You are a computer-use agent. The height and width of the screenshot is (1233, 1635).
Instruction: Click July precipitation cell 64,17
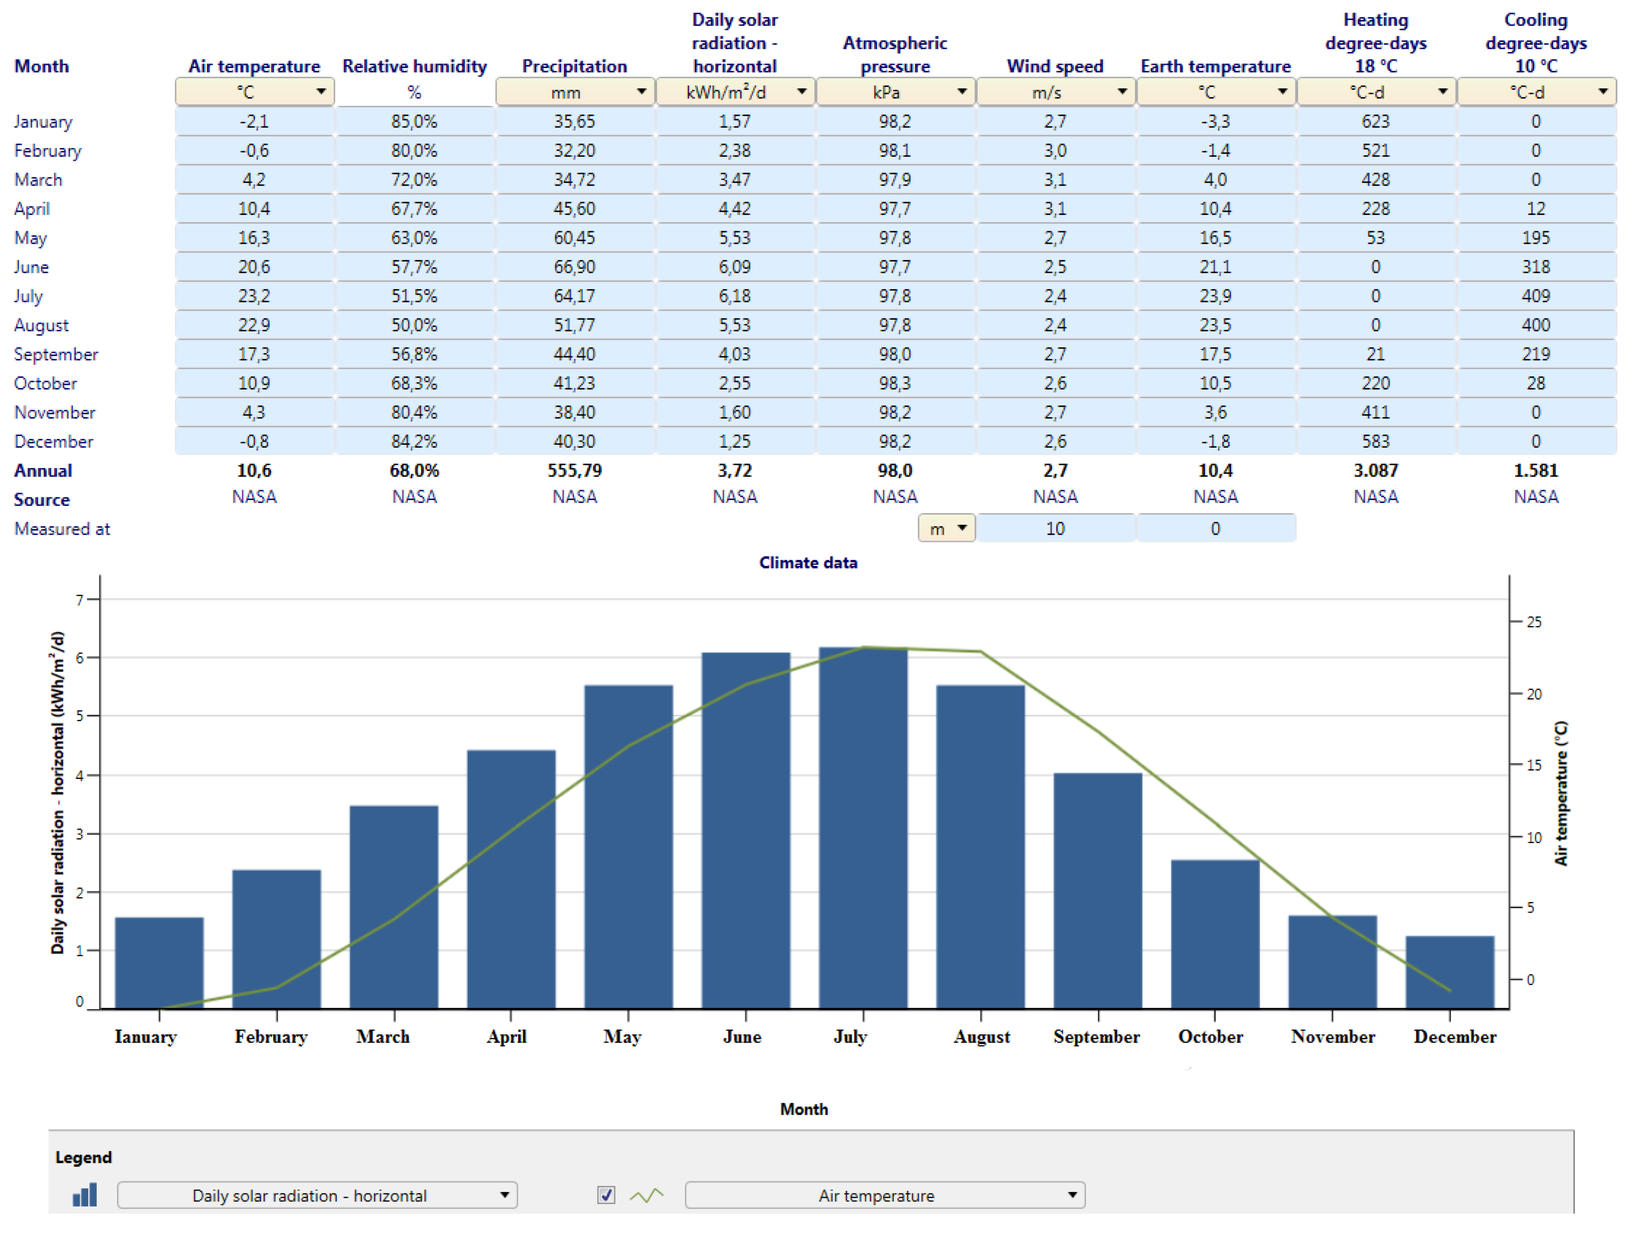click(x=574, y=296)
